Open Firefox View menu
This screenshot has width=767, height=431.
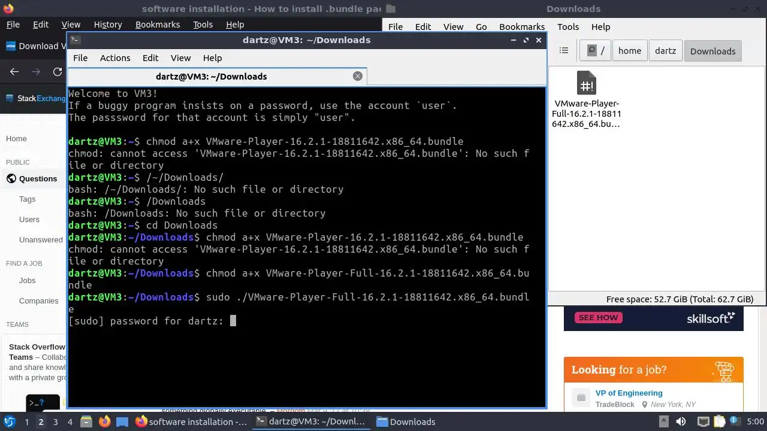coord(71,25)
